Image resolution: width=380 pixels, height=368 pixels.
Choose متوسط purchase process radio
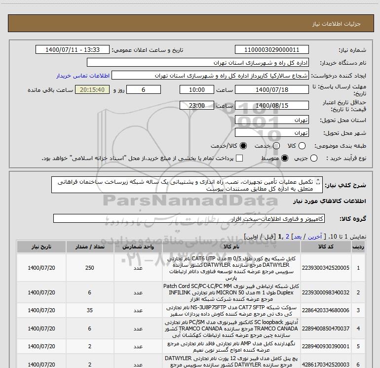(x=285, y=159)
